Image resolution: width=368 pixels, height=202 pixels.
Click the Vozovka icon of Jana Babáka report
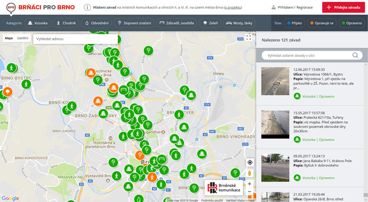pyautogui.click(x=297, y=178)
